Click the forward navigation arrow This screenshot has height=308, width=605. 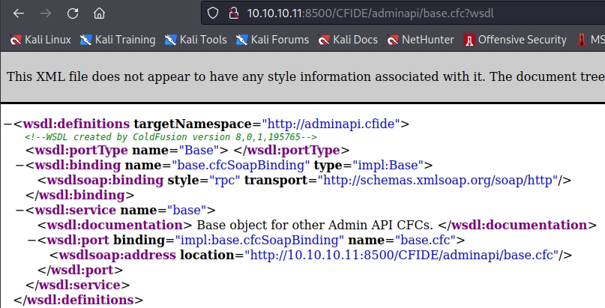click(46, 13)
